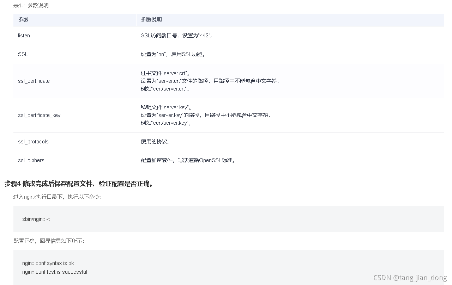Select the SSL parameter cell
The width and height of the screenshot is (452, 285).
pyautogui.click(x=23, y=54)
